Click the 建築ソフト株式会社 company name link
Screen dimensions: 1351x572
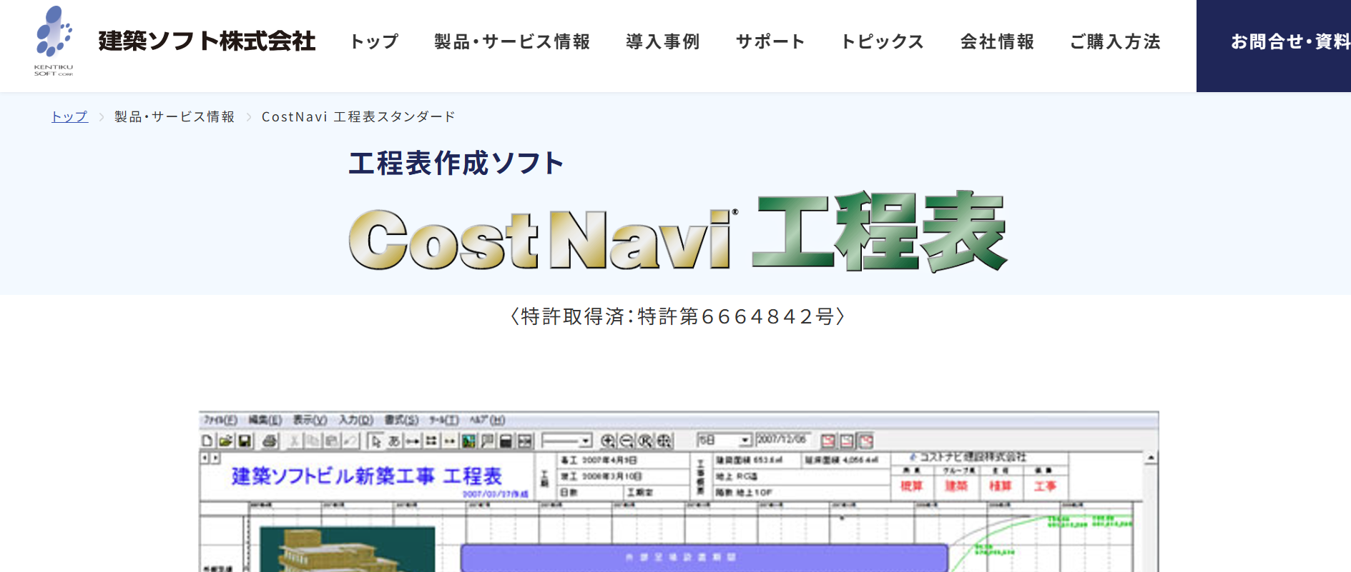point(207,41)
